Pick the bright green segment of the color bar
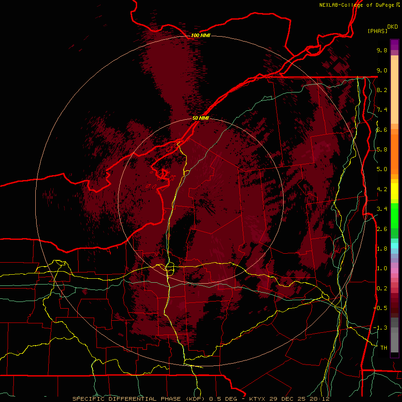 [x=394, y=215]
